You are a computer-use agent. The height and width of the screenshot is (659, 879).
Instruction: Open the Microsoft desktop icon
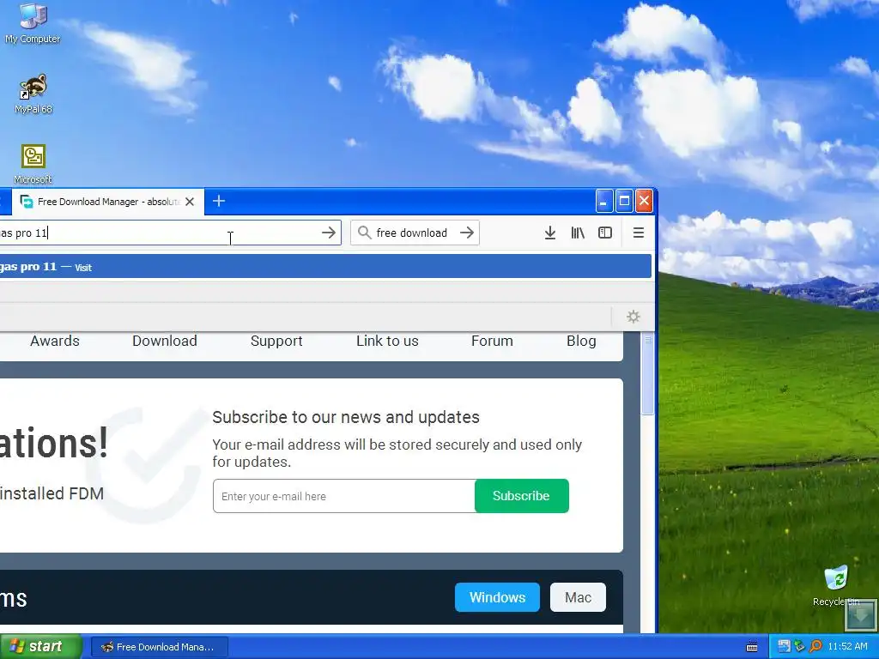coord(33,164)
